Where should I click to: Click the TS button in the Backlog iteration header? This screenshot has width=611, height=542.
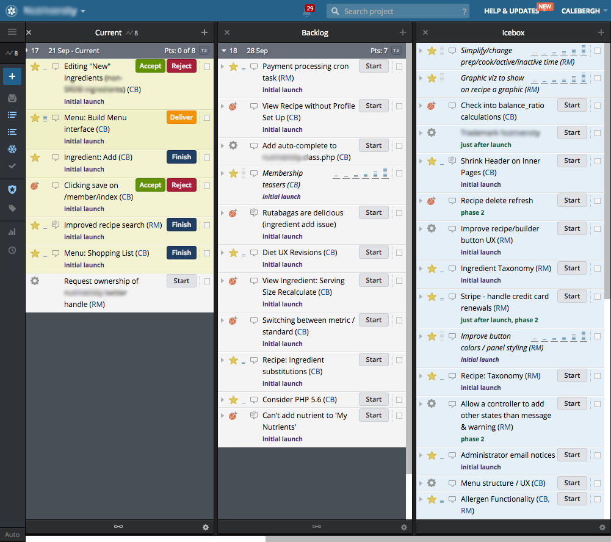click(x=396, y=50)
